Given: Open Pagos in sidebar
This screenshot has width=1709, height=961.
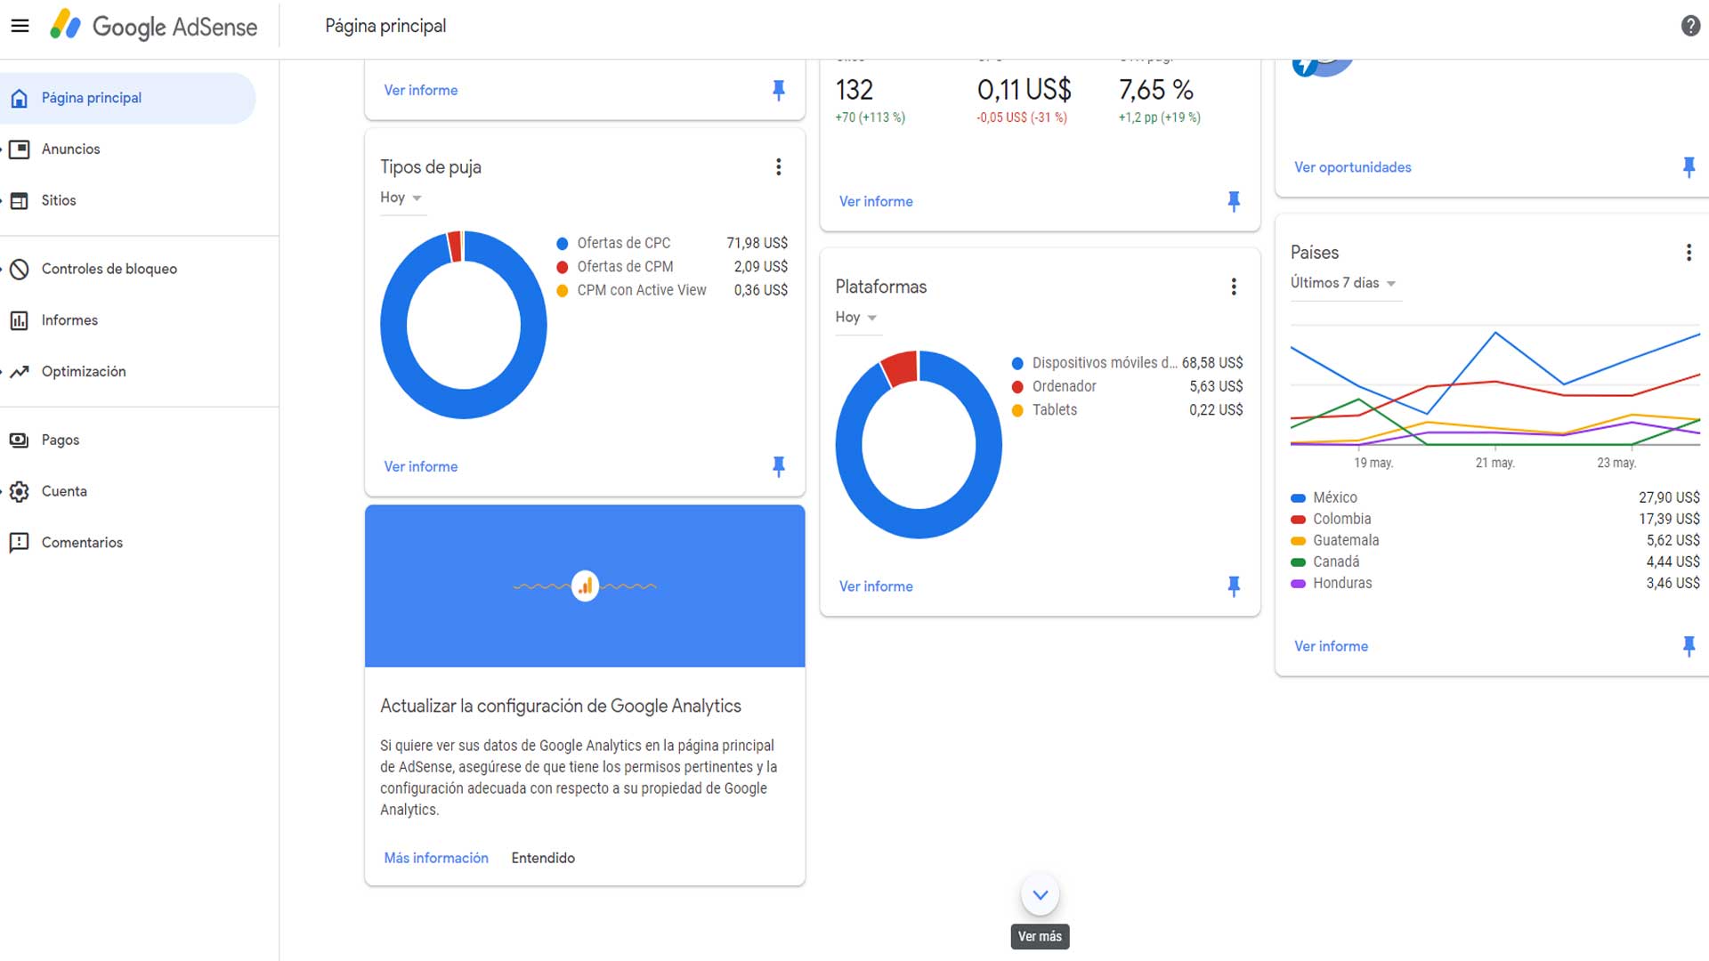Looking at the screenshot, I should (61, 440).
